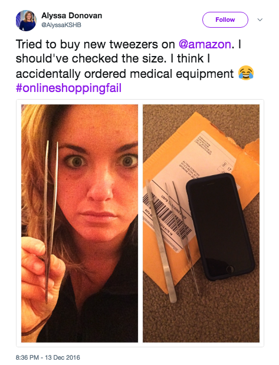Open Alyssa Donovan's profile avatar
Screen dimensions: 279x365
26,21
